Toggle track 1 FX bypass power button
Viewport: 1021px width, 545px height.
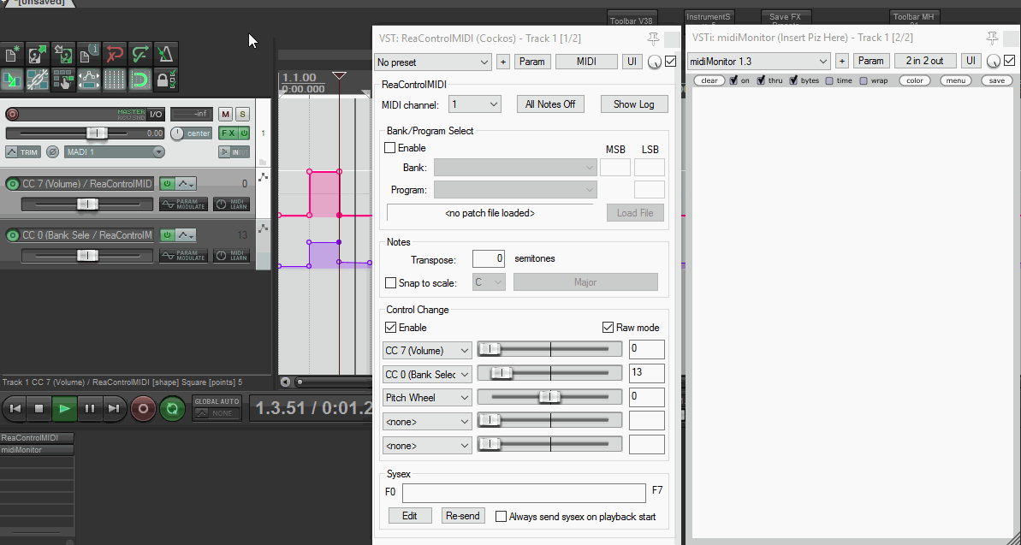tap(244, 133)
